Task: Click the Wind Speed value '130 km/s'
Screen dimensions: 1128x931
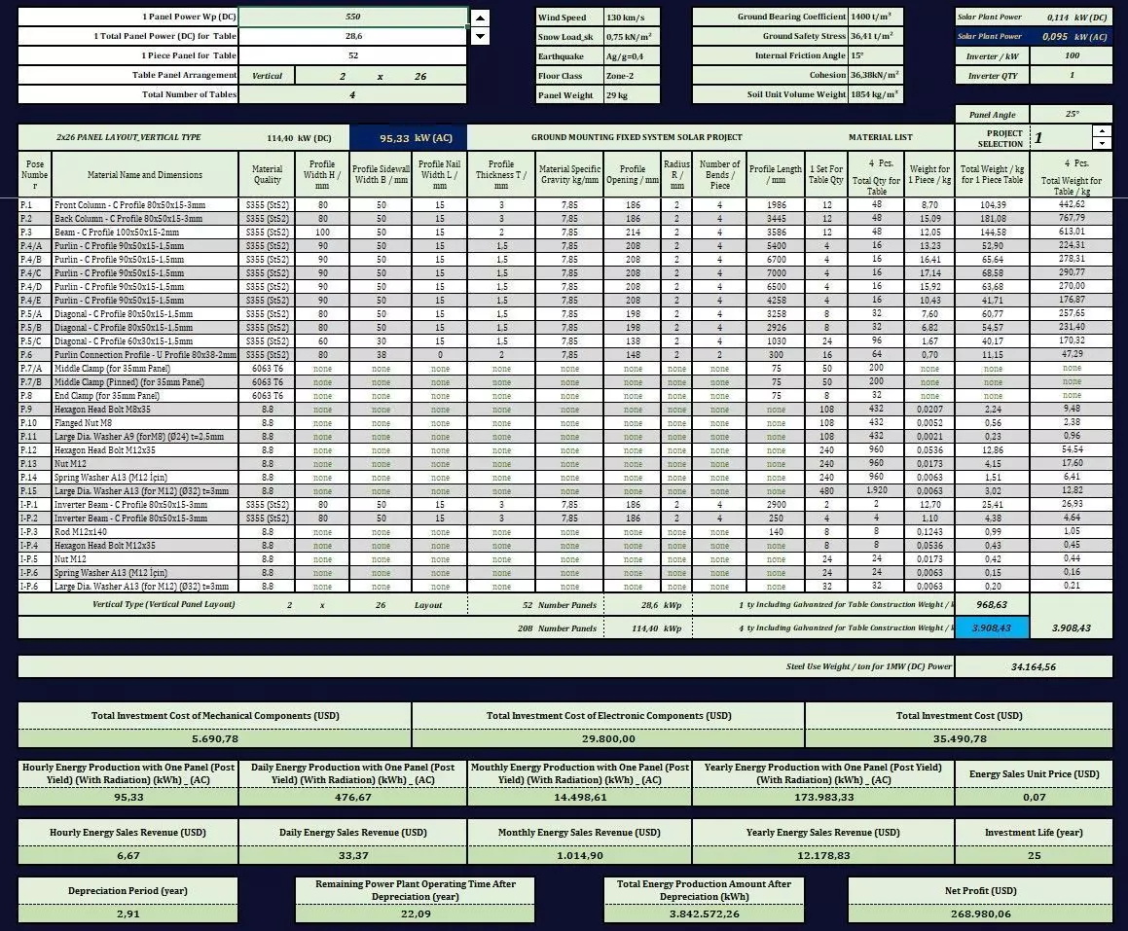Action: pos(632,18)
